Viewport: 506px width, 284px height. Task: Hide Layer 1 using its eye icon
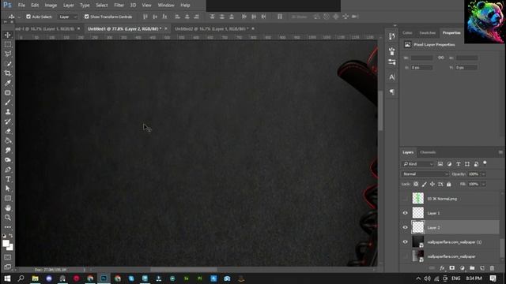(406, 213)
